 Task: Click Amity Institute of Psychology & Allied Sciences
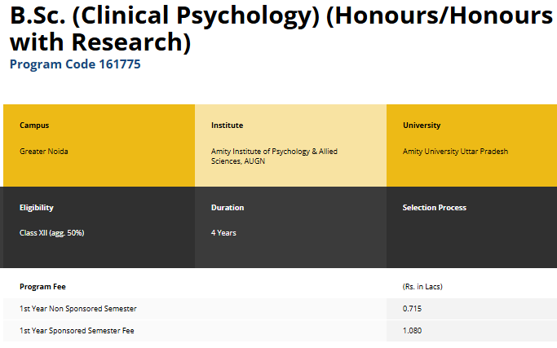[x=274, y=156]
